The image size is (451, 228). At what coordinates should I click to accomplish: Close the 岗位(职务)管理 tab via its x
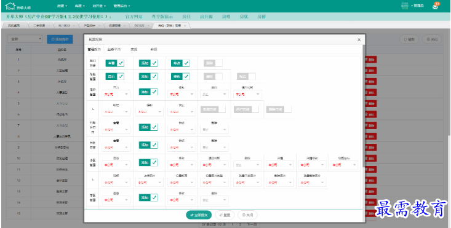point(185,26)
